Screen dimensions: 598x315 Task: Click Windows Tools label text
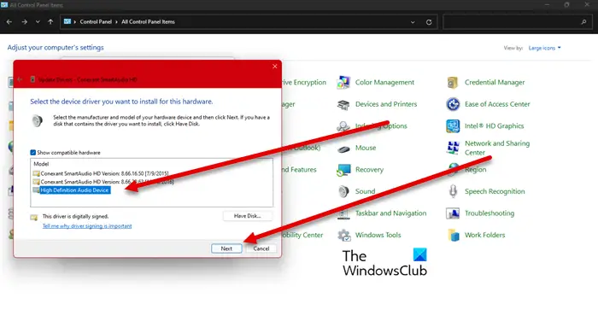pos(378,235)
